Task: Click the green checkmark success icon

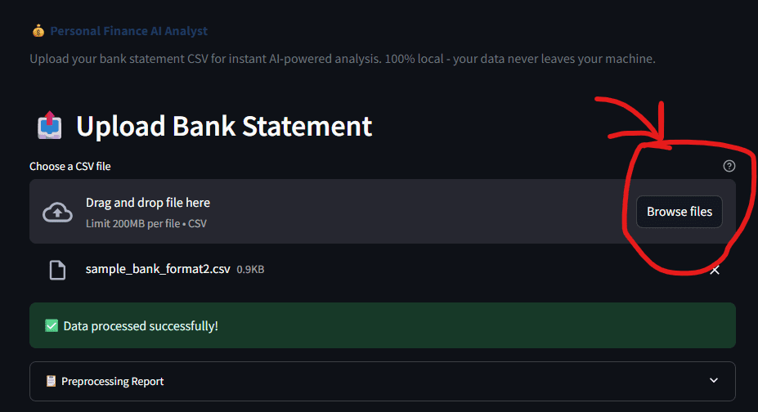Action: (52, 326)
